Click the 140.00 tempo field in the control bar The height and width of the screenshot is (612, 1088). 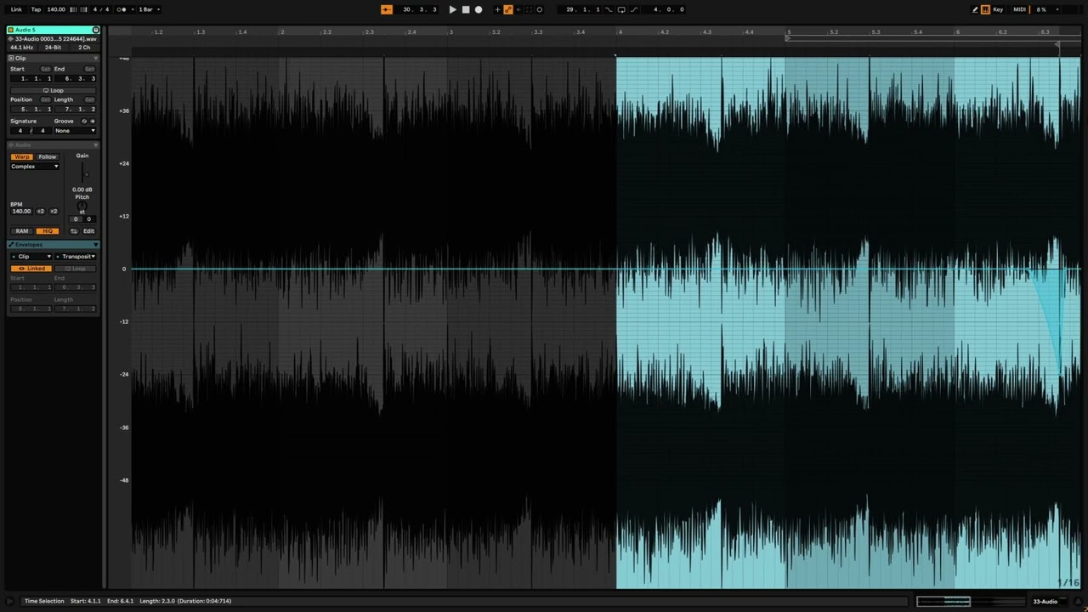click(x=56, y=9)
